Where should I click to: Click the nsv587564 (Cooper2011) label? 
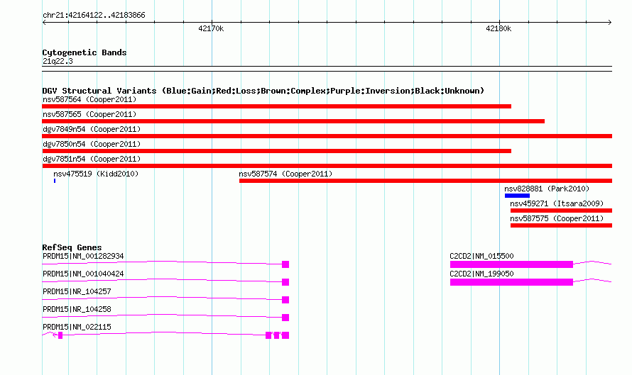tap(89, 99)
